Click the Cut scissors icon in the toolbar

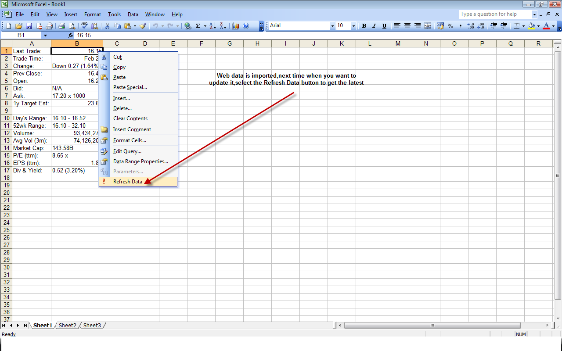[x=107, y=26]
